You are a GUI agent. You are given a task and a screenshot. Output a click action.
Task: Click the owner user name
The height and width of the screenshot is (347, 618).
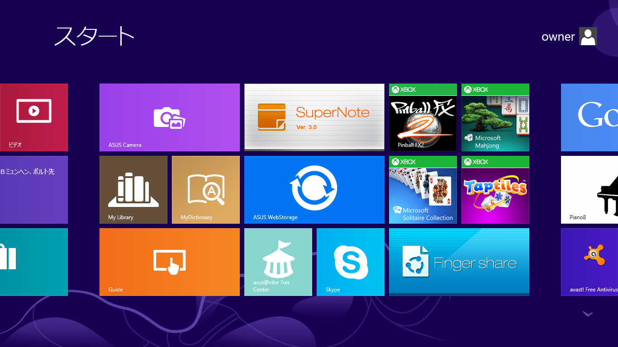(558, 37)
